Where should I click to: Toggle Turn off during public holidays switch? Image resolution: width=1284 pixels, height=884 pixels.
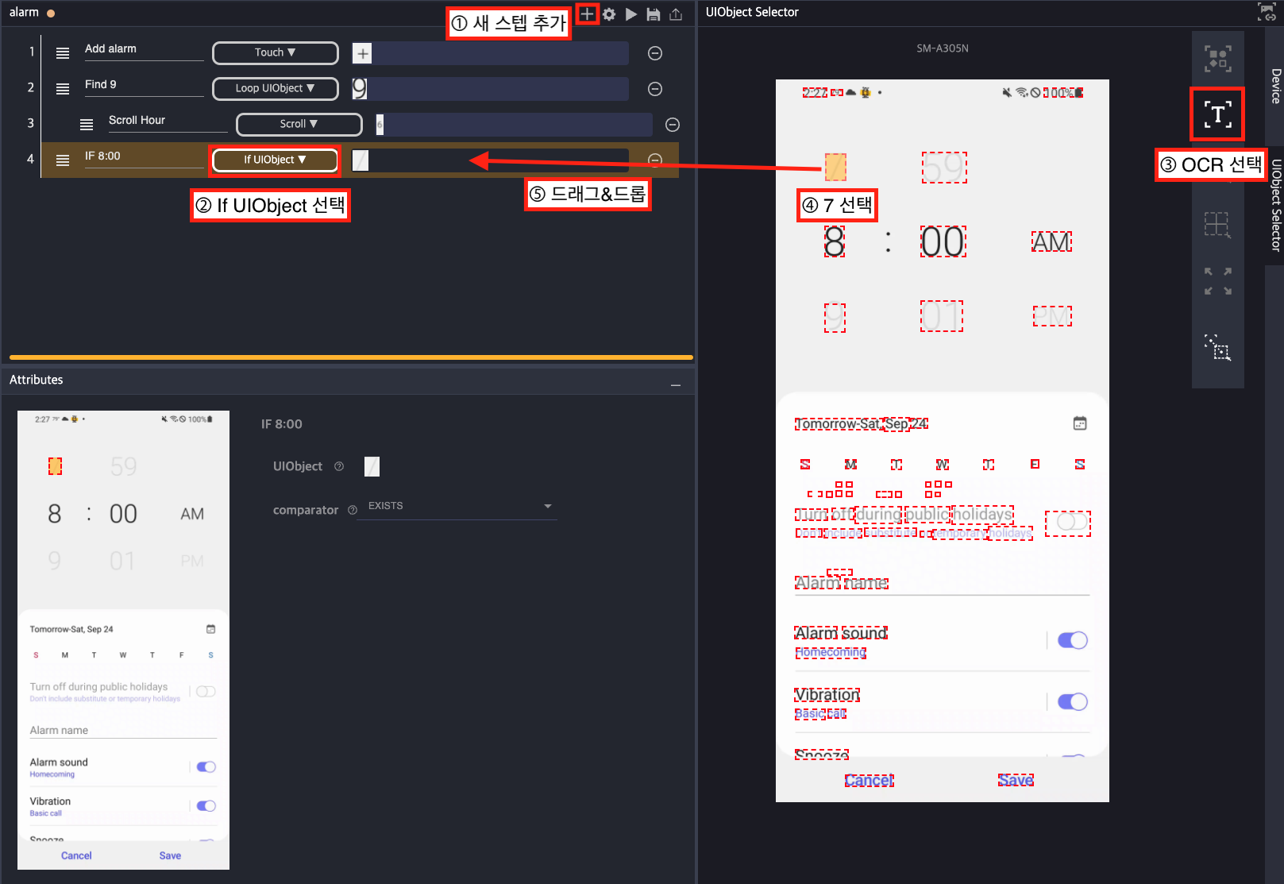coord(1068,523)
